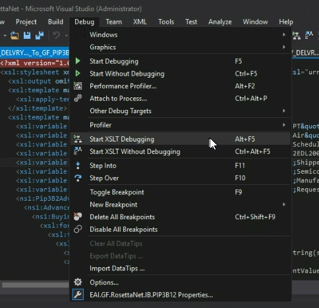This screenshot has width=319, height=308.
Task: Click the Save All toolbar icon
Action: [x=40, y=36]
